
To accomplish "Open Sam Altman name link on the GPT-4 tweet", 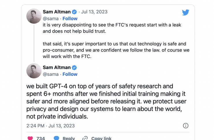I will click(57, 67).
